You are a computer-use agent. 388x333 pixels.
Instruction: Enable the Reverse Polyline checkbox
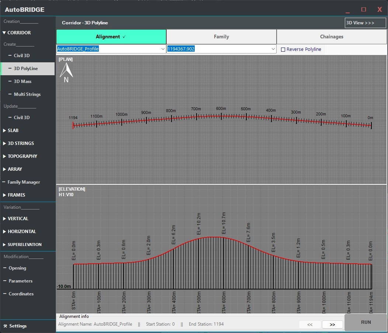click(283, 49)
